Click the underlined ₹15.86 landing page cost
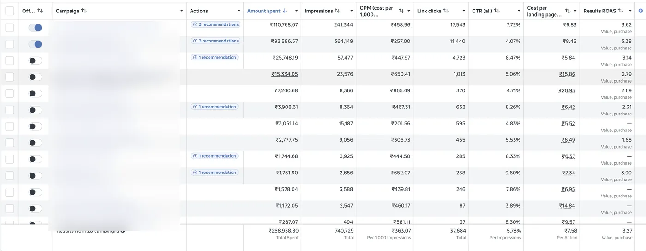The height and width of the screenshot is (251, 646). pos(568,74)
